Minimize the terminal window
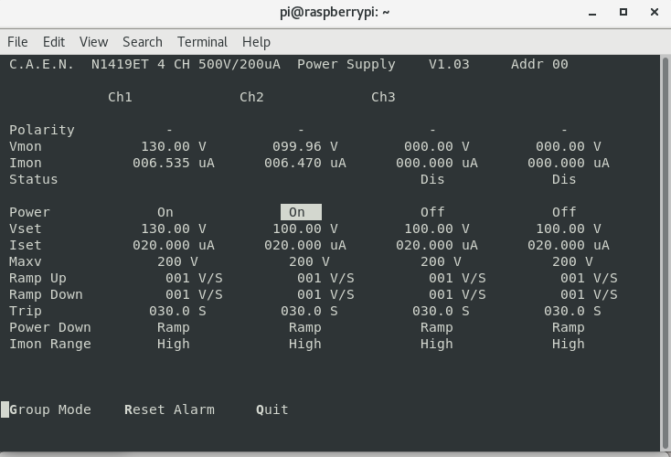Image resolution: width=671 pixels, height=457 pixels. click(595, 13)
